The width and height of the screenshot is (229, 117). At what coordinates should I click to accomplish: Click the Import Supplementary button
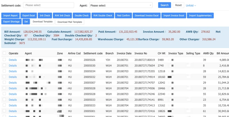pos(200,15)
